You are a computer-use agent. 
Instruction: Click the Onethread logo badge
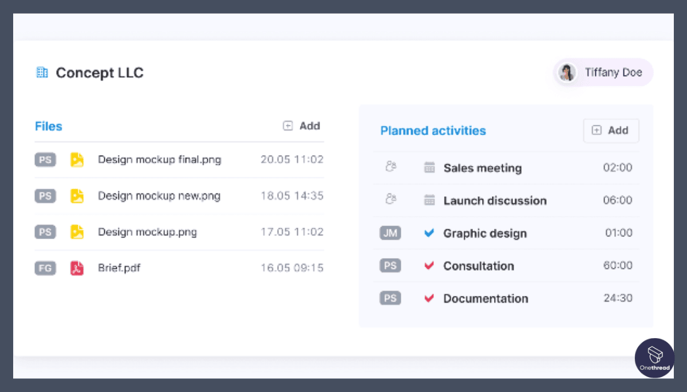[x=654, y=358]
